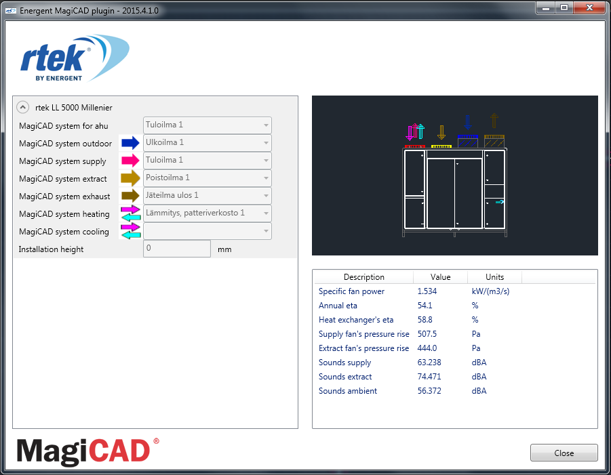
Task: Click the Units column header
Action: pyautogui.click(x=494, y=277)
